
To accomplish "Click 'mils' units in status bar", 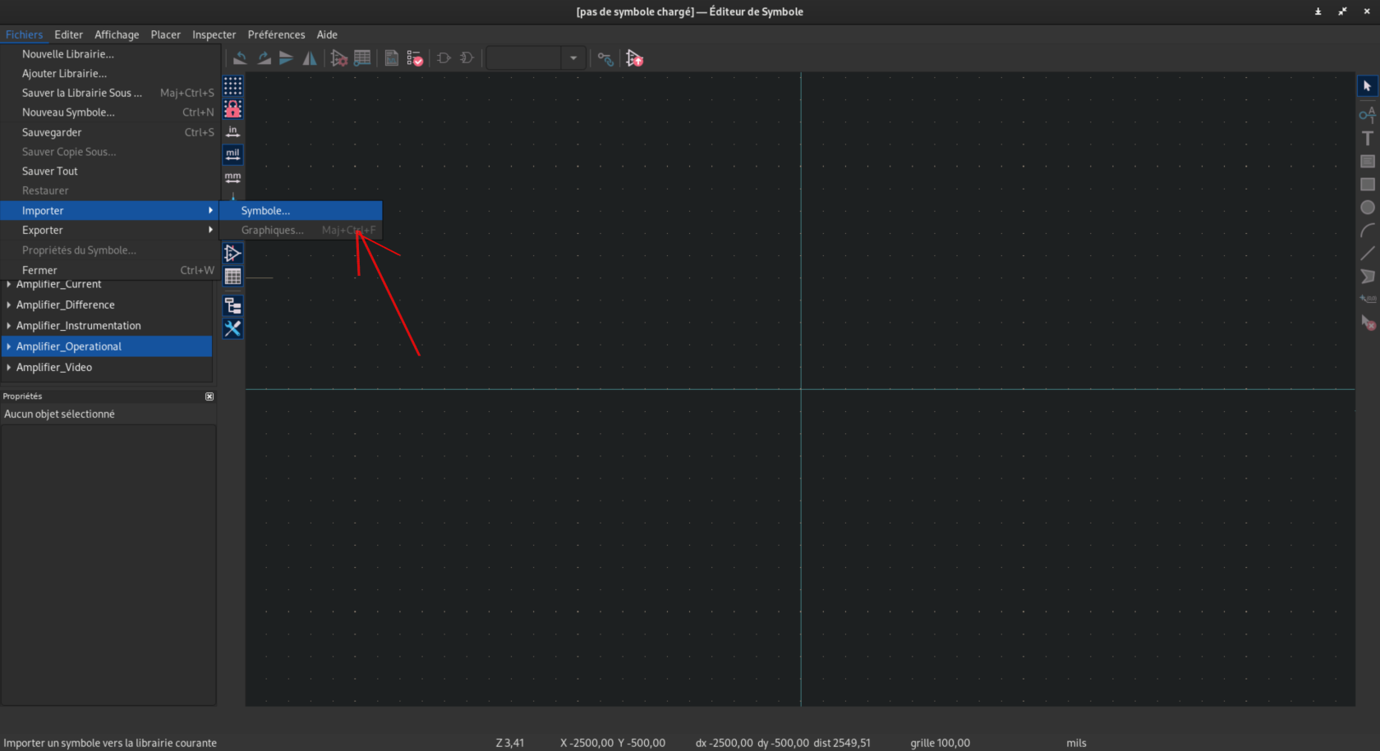I will tap(1076, 743).
